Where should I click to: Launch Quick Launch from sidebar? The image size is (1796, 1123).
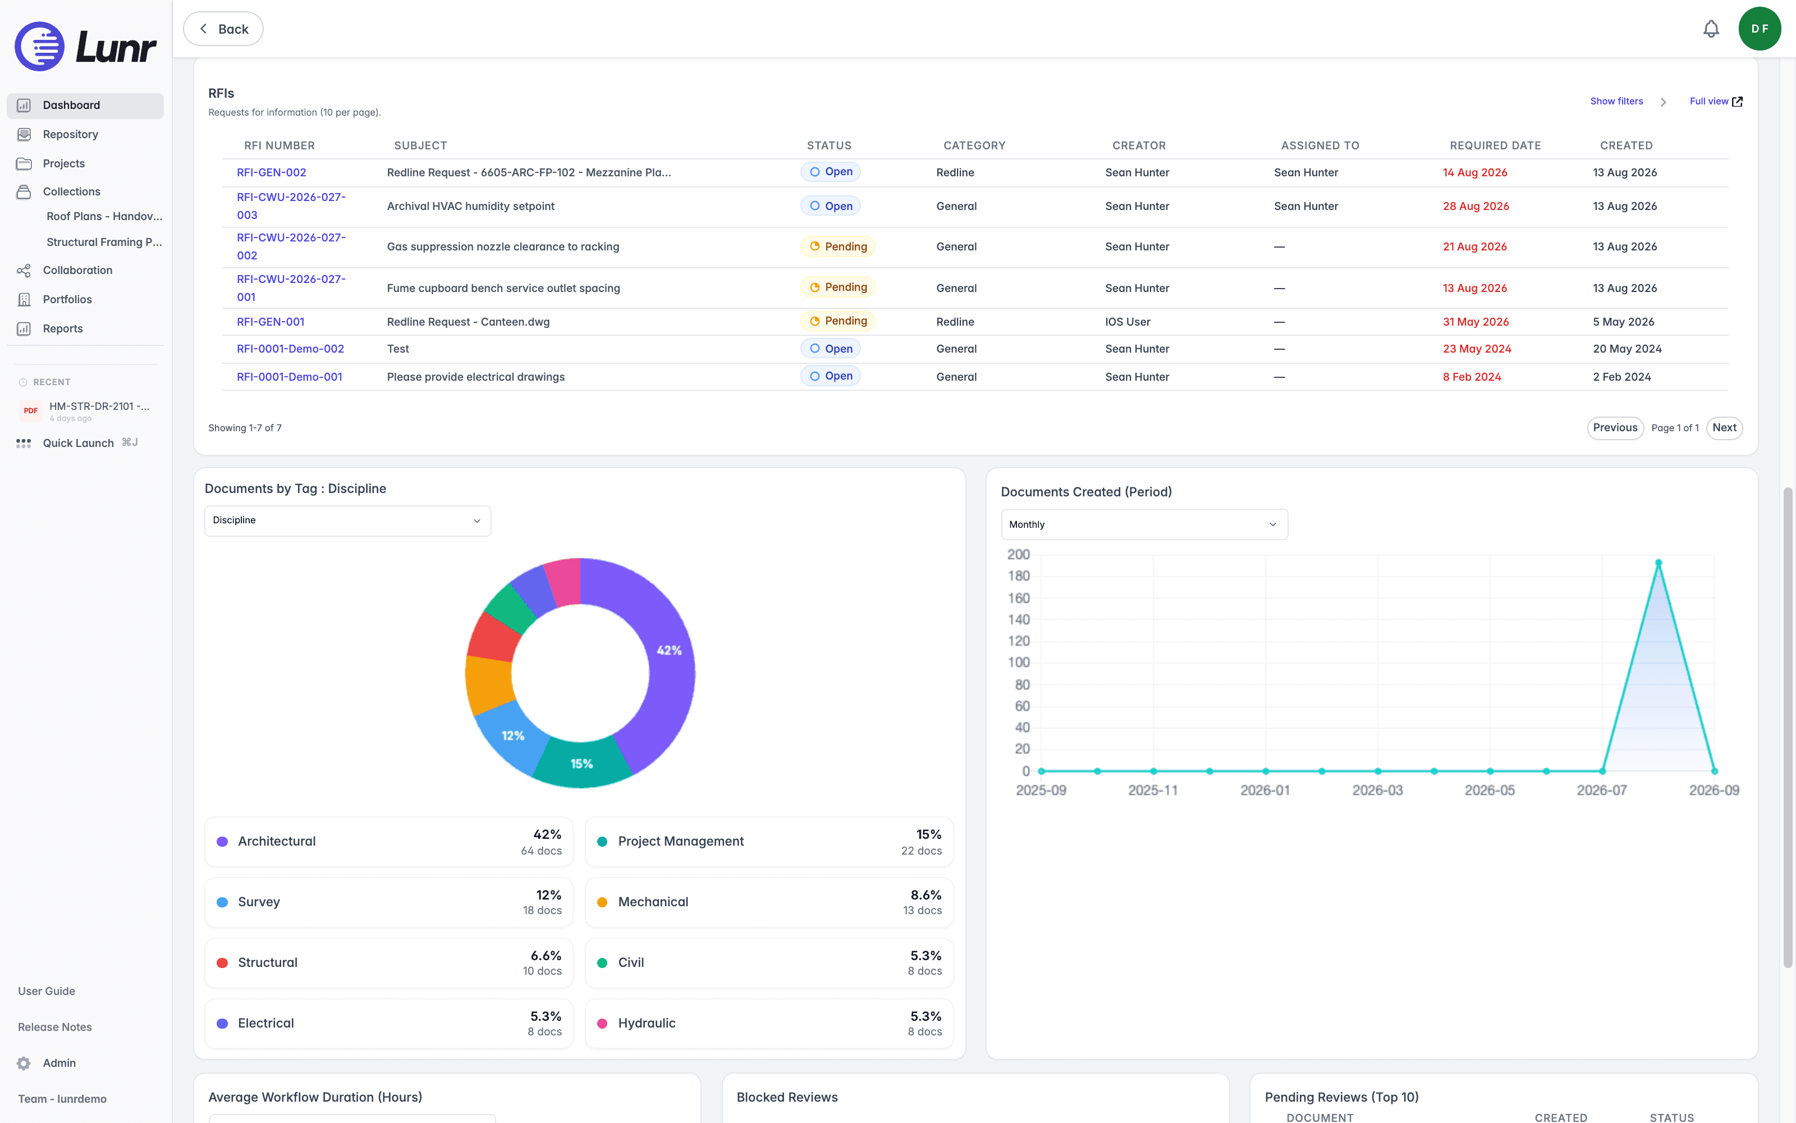pyautogui.click(x=78, y=444)
